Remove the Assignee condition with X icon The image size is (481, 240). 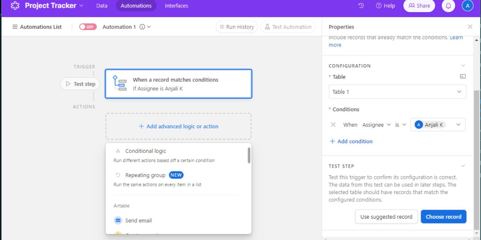[333, 125]
